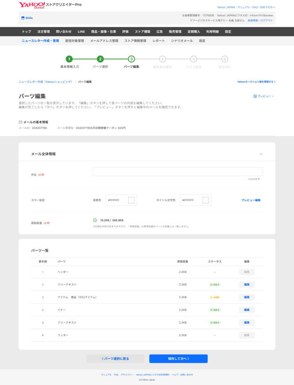
Task: Focus the 件名 subject input field
Action: pos(178,172)
